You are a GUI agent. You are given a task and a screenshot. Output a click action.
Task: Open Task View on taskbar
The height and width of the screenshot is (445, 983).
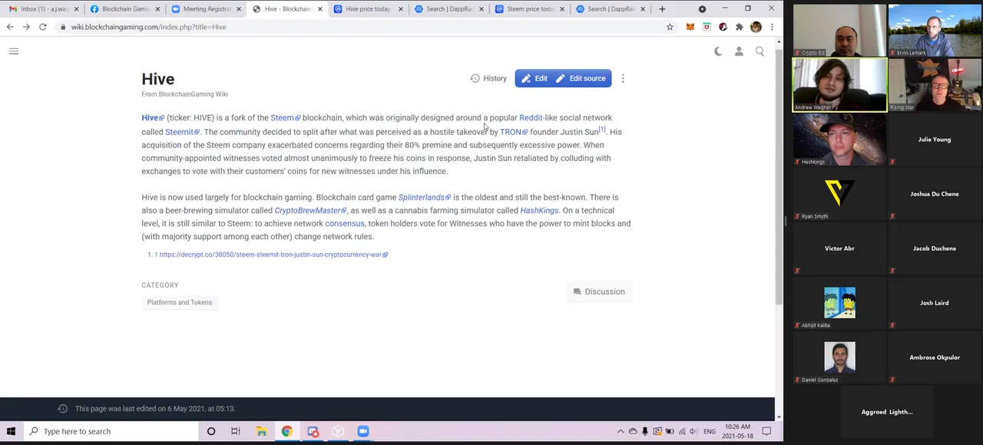point(236,431)
